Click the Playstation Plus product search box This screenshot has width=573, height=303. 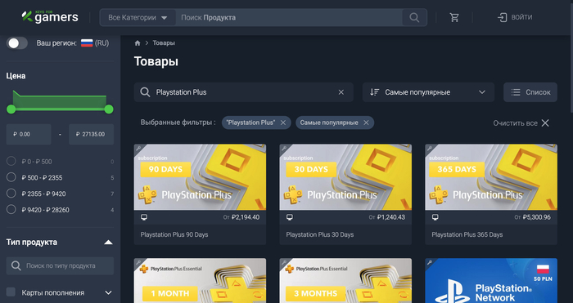point(243,92)
